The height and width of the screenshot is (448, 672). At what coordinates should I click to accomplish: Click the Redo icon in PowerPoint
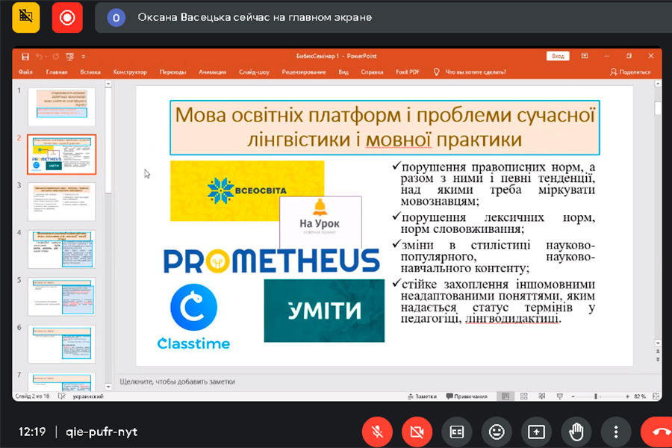56,57
